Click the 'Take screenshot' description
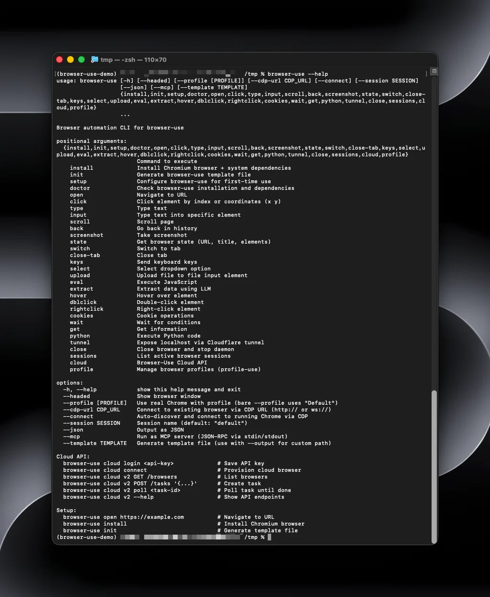Screen dimensions: 490x597 162,235
